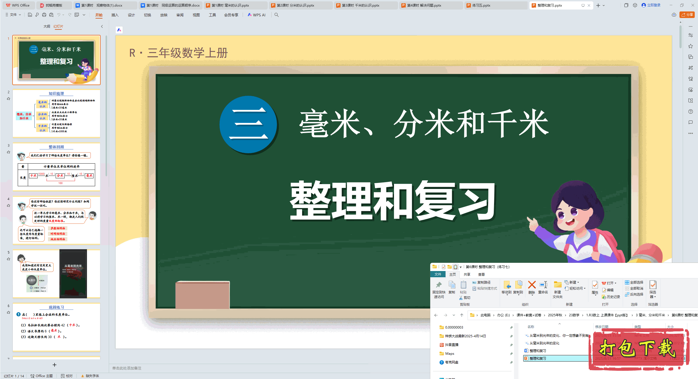Click 立即登录 login link
The height and width of the screenshot is (379, 698).
(x=654, y=5)
